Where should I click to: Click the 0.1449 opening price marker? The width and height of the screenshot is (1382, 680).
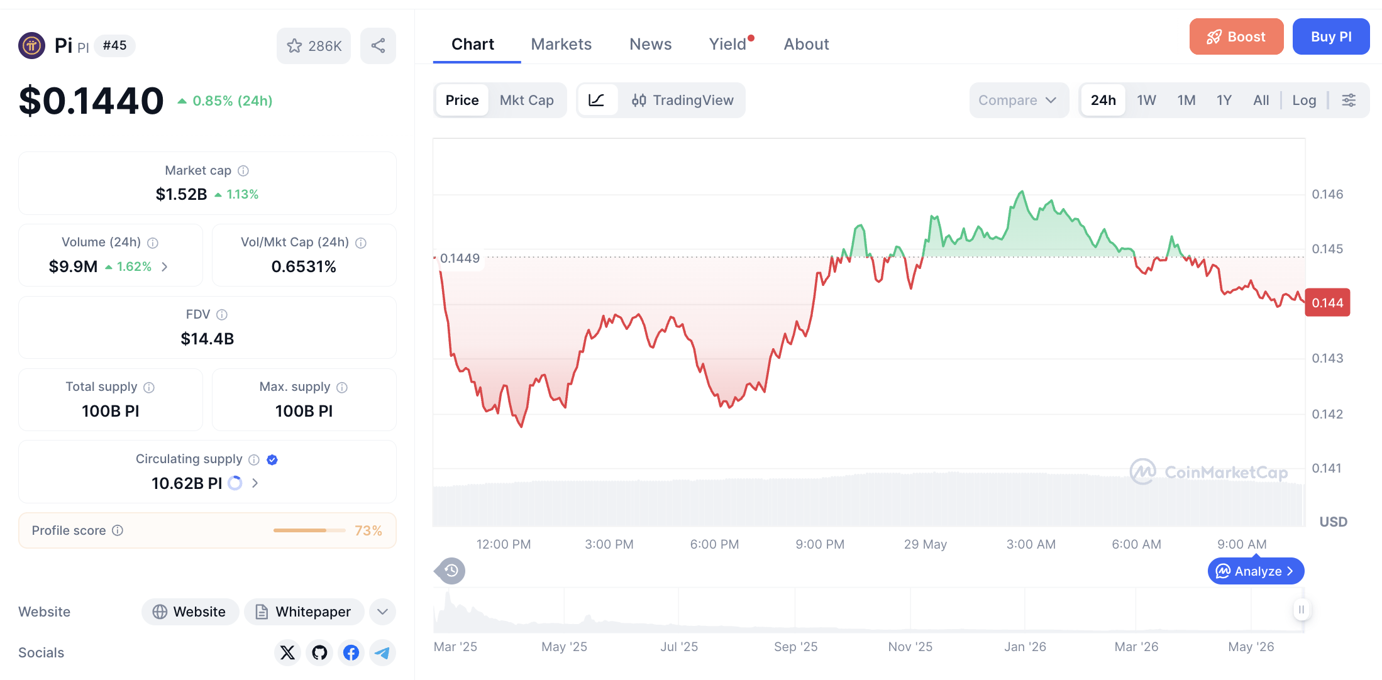tap(460, 258)
